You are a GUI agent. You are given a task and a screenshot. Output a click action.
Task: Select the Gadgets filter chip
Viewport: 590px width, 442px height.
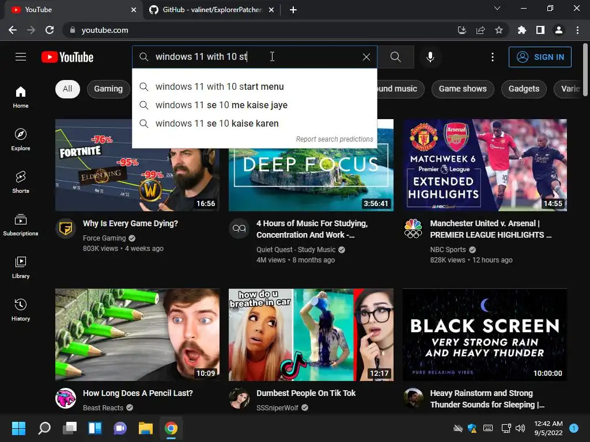(524, 89)
